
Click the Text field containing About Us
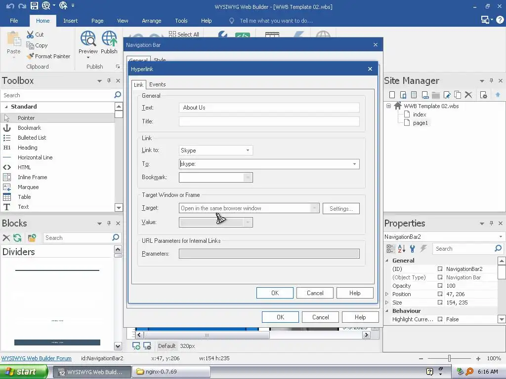(269, 108)
